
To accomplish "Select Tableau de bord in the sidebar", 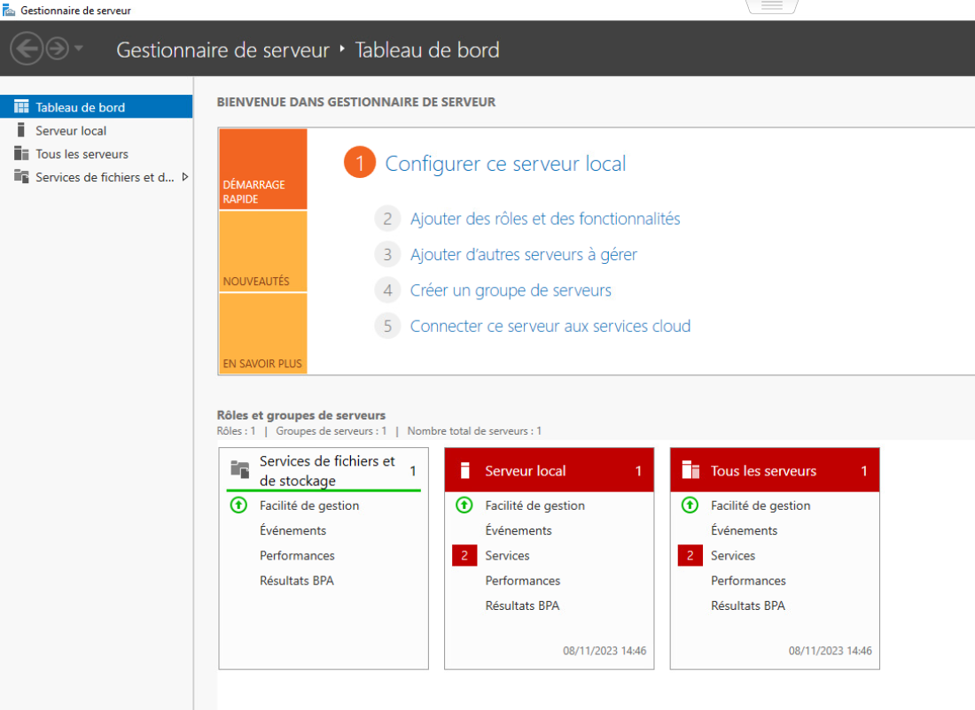I will click(x=97, y=107).
